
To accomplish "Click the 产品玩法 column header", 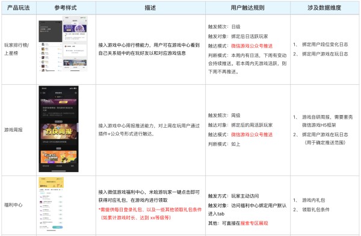I will pyautogui.click(x=19, y=8).
